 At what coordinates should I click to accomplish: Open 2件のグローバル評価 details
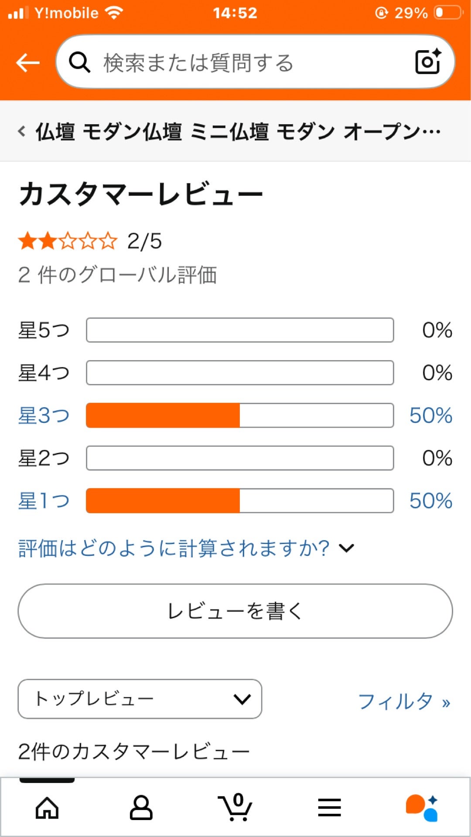[119, 275]
